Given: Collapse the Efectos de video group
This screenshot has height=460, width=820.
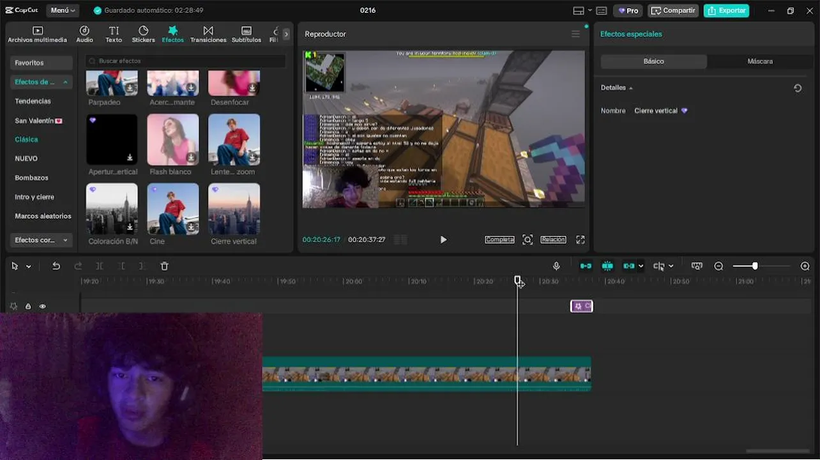Looking at the screenshot, I should tap(42, 82).
